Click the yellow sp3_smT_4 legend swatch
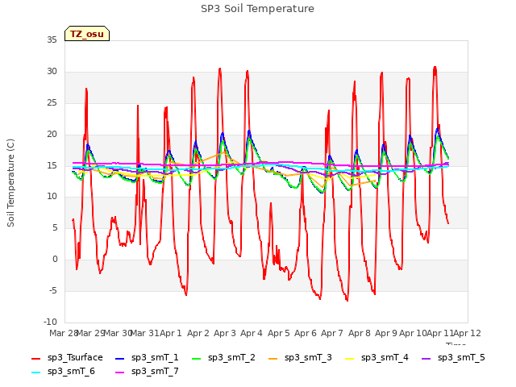516x387 pixels. click(x=349, y=358)
